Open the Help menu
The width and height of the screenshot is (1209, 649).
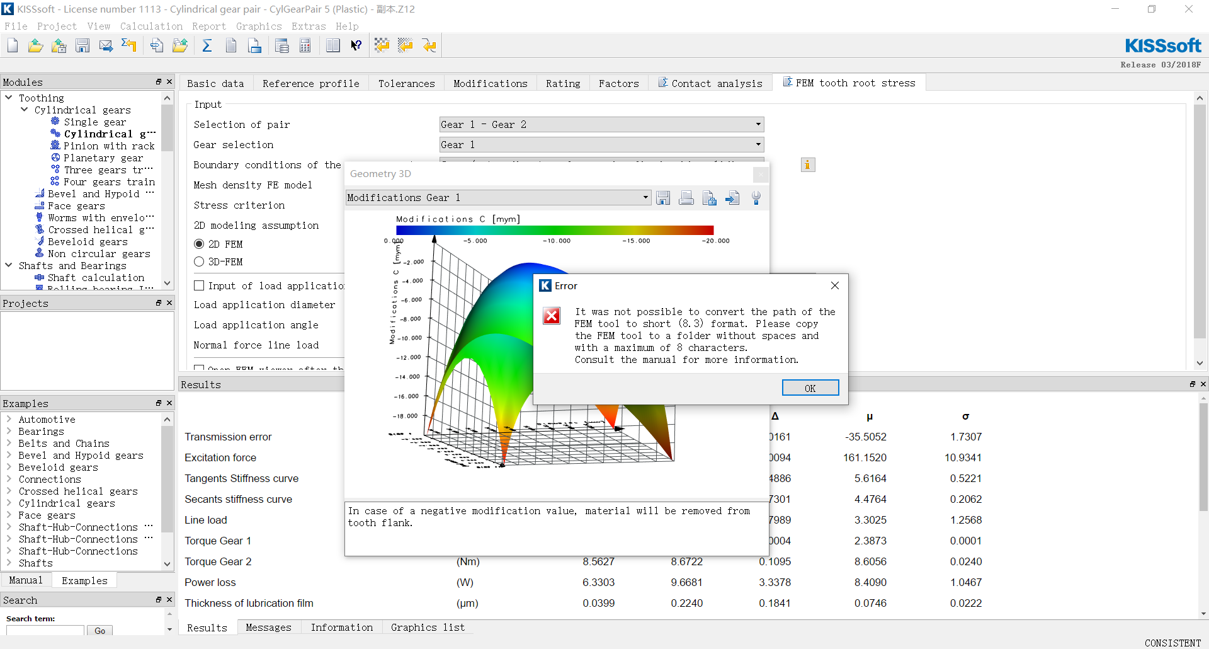[x=347, y=26]
